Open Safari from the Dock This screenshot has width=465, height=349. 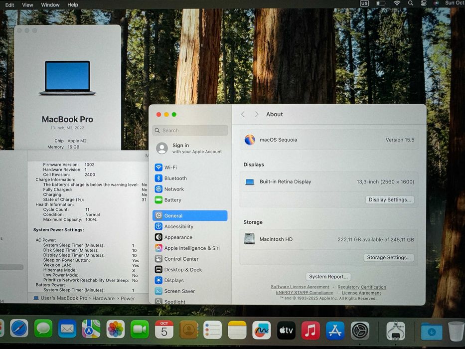point(19,329)
